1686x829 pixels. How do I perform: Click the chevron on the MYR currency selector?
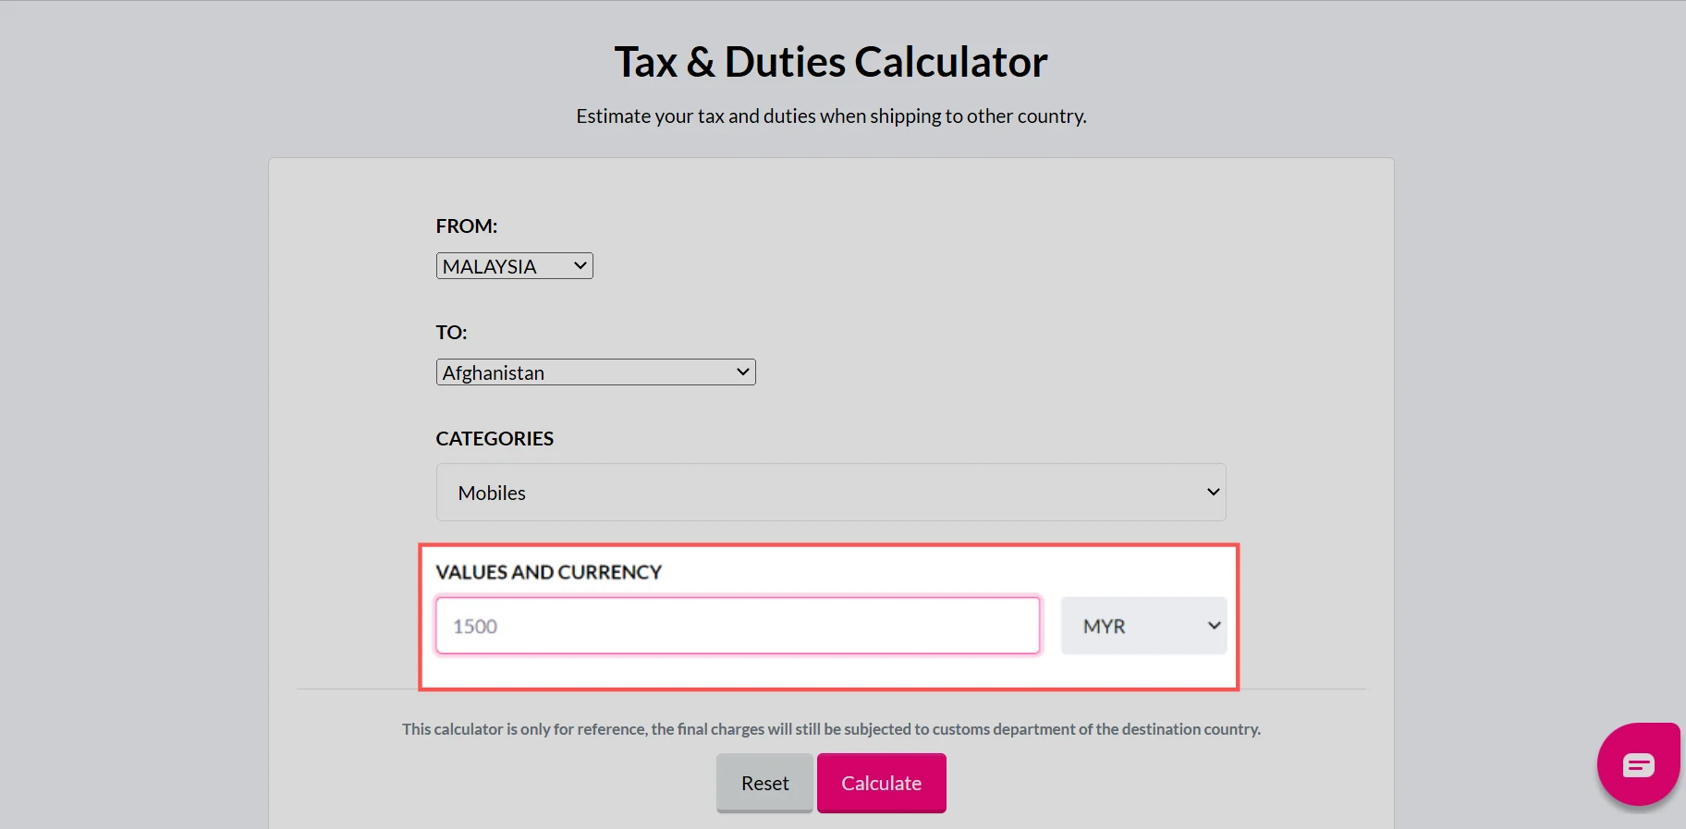pyautogui.click(x=1214, y=626)
